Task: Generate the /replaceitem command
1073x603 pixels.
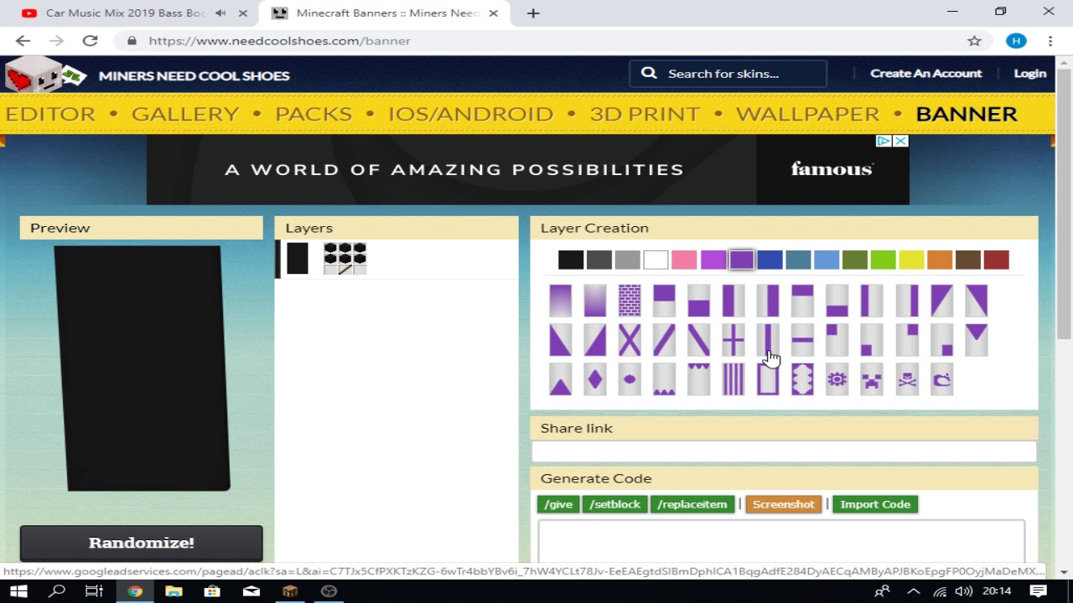Action: 692,504
